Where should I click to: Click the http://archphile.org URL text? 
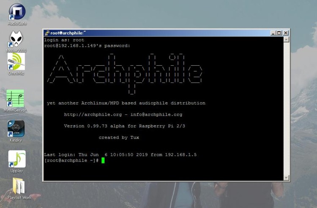pyautogui.click(x=93, y=115)
